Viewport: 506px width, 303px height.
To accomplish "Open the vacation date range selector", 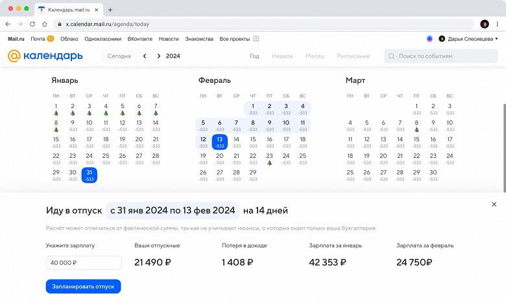I will click(172, 210).
